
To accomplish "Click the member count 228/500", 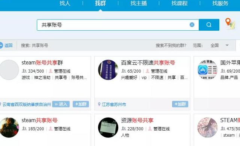I will point(135,129).
